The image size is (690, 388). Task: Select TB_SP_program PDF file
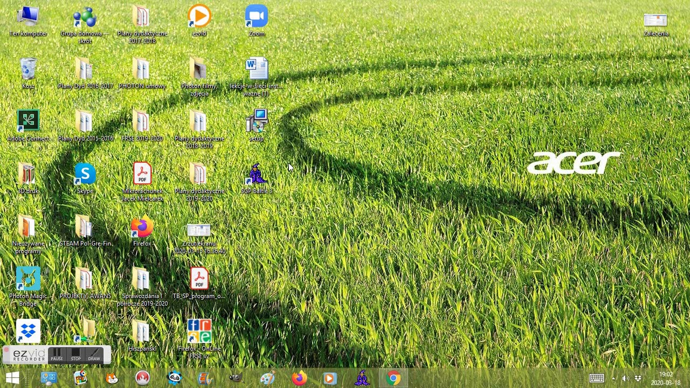click(199, 283)
